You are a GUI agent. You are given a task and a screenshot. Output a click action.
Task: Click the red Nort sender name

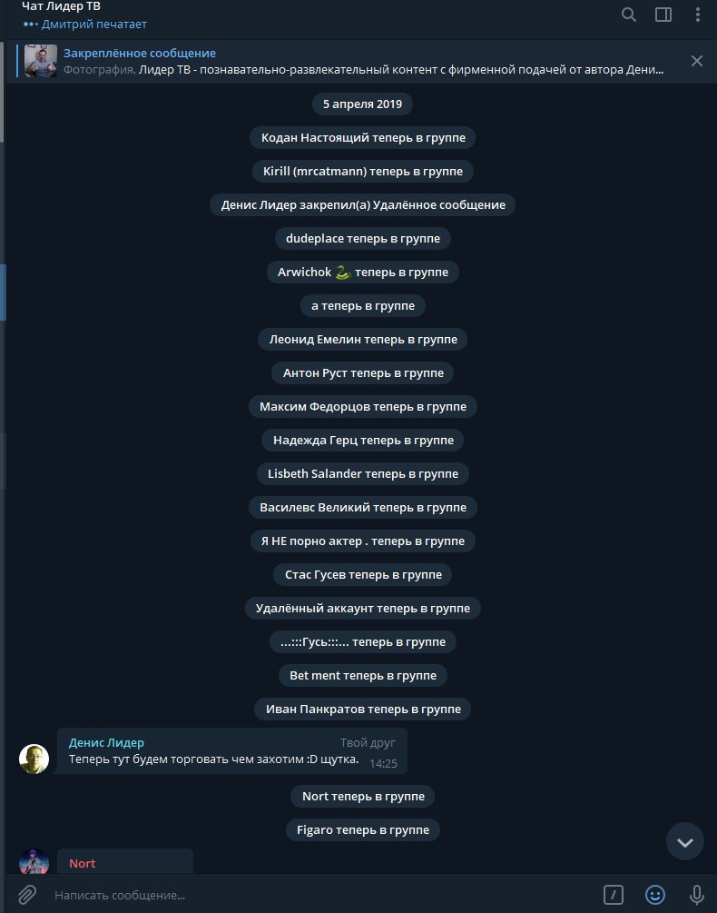[82, 864]
